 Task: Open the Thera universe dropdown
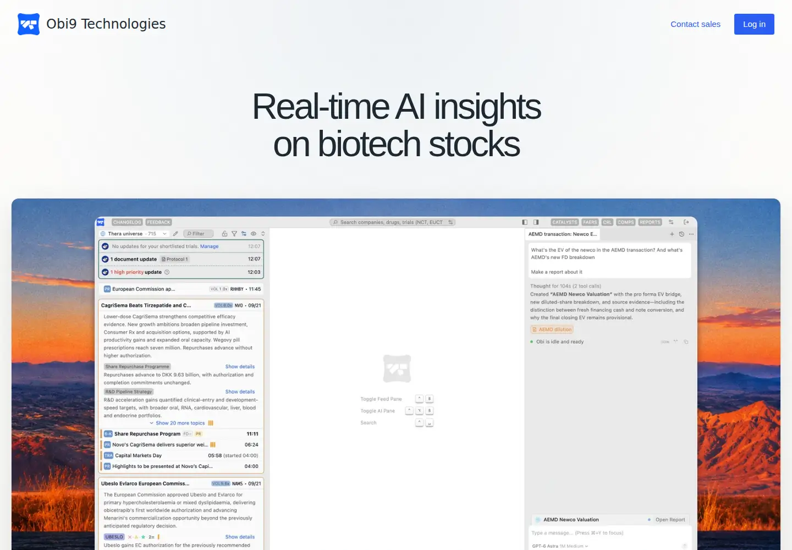[x=134, y=234]
